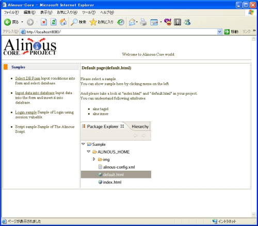Click the intranet zone icon in status bar

click(215, 221)
